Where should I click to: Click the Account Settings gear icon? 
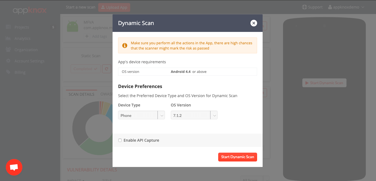pos(8,61)
